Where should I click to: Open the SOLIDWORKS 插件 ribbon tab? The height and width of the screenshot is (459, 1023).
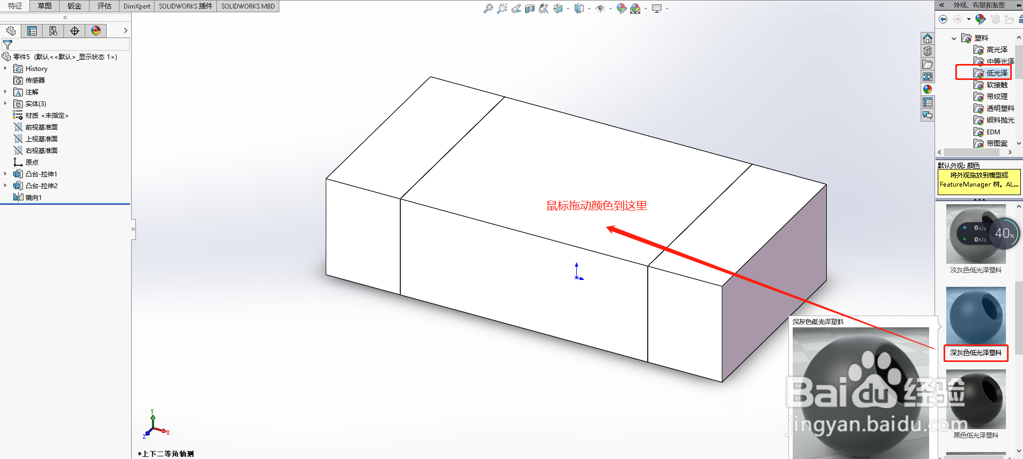[186, 6]
